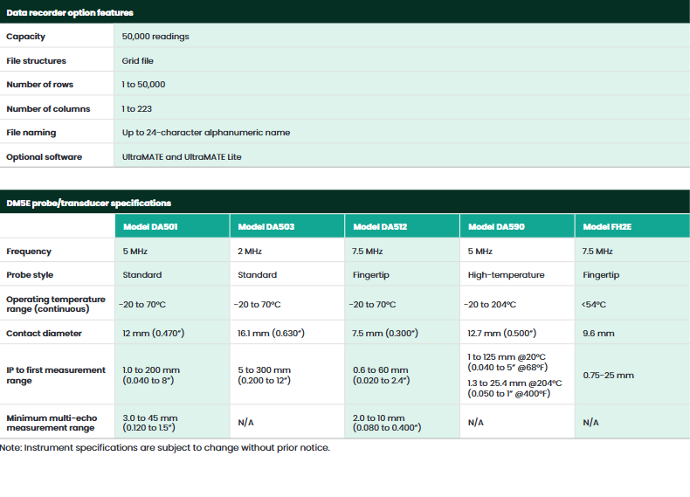The image size is (690, 497).
Task: Select the 'Model DA501' column header
Action: click(x=150, y=226)
